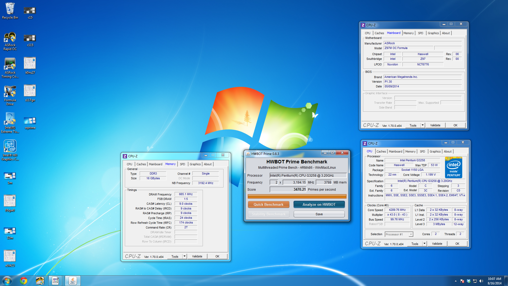Image resolution: width=508 pixels, height=286 pixels.
Task: Click the motherboard model Z97M OC Formula
Action: coord(409,48)
